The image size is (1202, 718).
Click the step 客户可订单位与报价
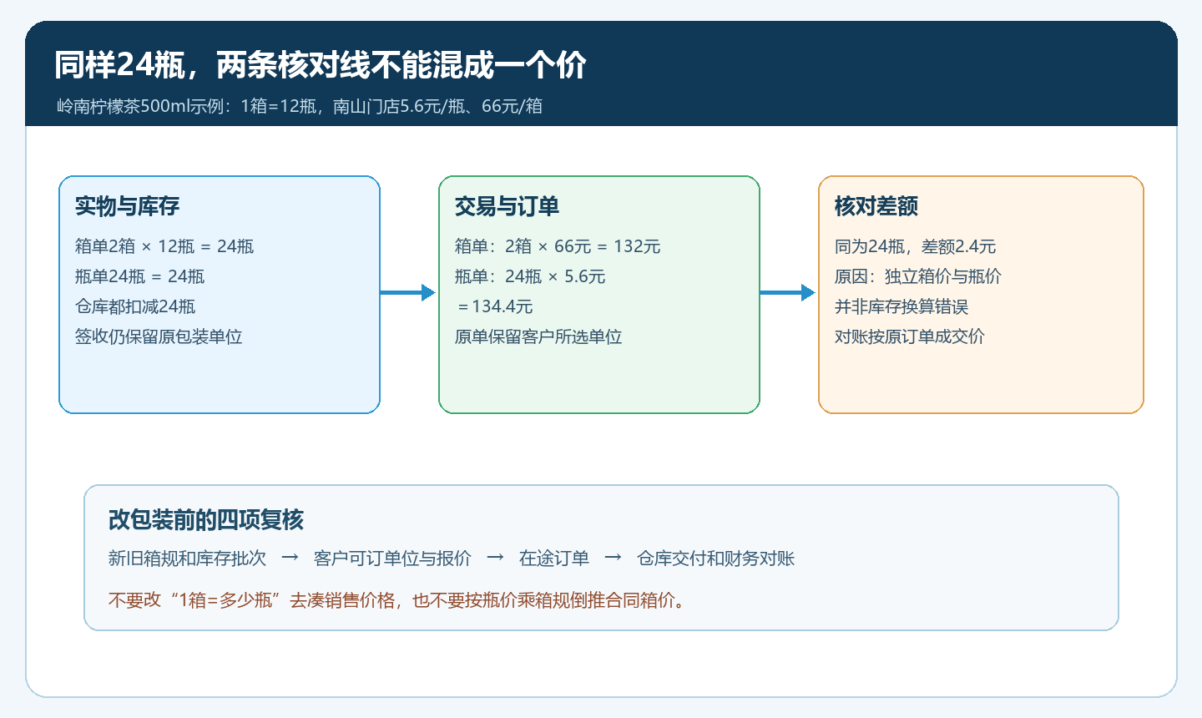tap(392, 559)
